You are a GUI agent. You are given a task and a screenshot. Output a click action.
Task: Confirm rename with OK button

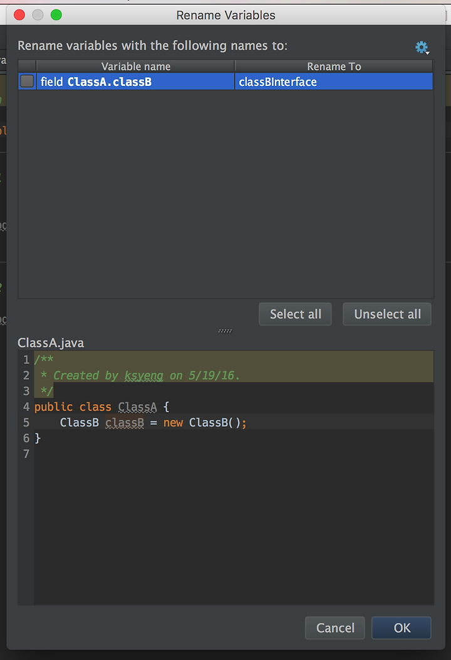click(402, 627)
